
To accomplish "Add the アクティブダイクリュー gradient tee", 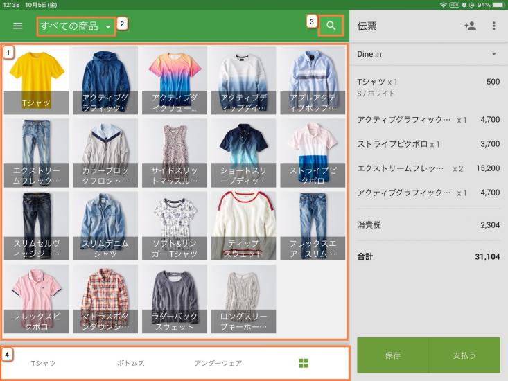I will (x=175, y=80).
